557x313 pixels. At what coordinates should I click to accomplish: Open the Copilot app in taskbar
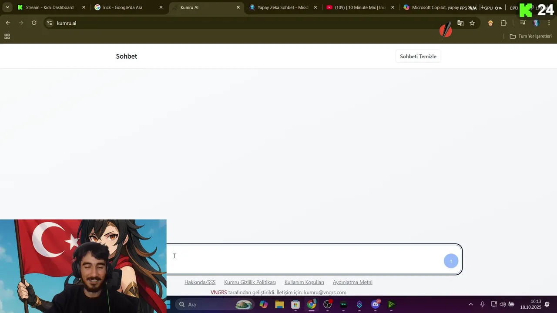point(264,305)
